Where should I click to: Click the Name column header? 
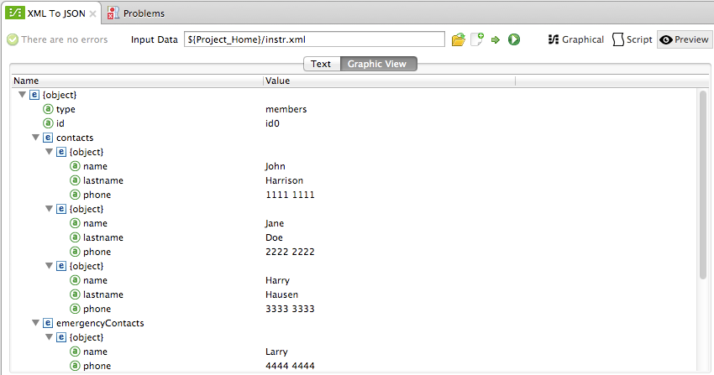click(138, 81)
